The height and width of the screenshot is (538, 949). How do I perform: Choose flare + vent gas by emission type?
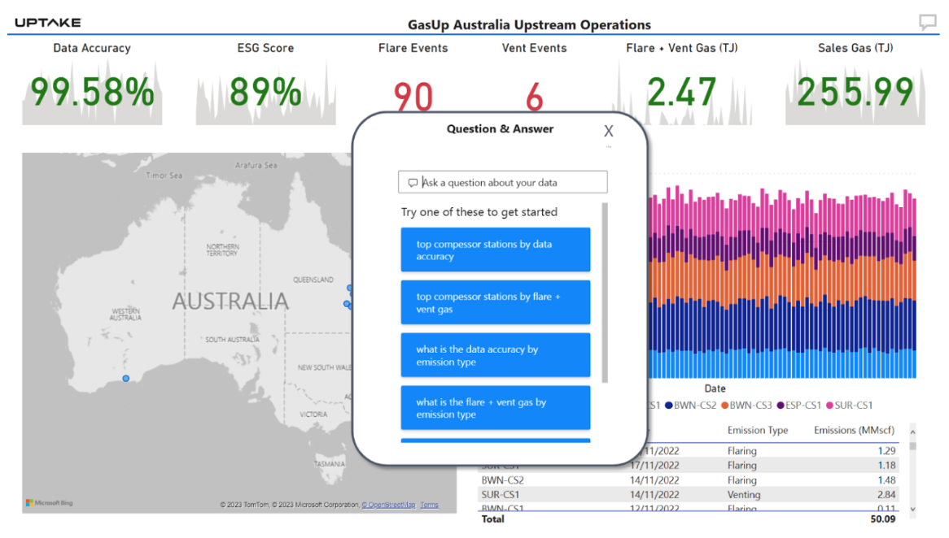(x=495, y=407)
